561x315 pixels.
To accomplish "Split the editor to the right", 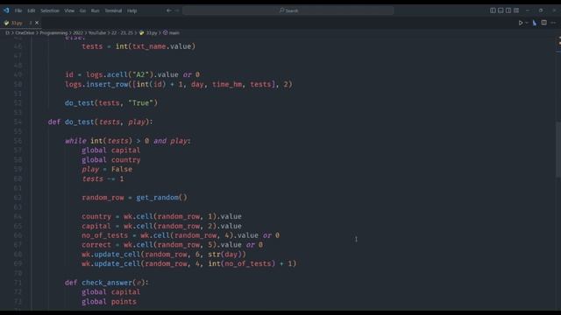I will [543, 23].
